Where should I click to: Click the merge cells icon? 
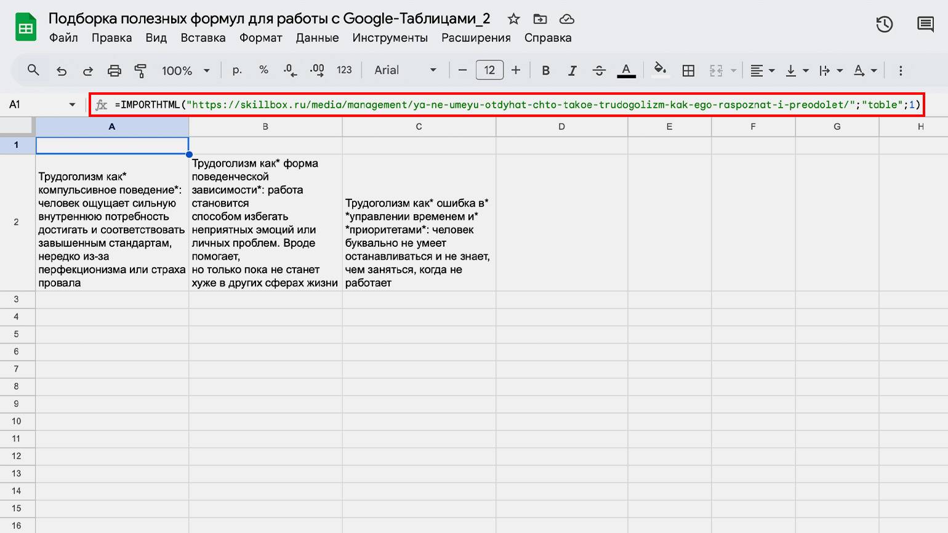tap(716, 71)
